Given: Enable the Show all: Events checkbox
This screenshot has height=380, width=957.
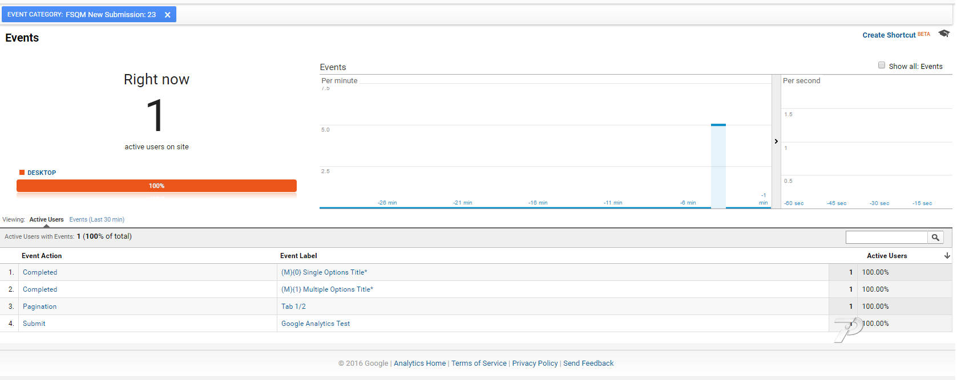Looking at the screenshot, I should point(882,66).
